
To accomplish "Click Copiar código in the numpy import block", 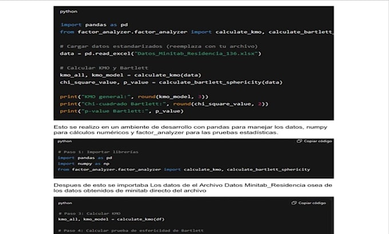I will [x=314, y=141].
